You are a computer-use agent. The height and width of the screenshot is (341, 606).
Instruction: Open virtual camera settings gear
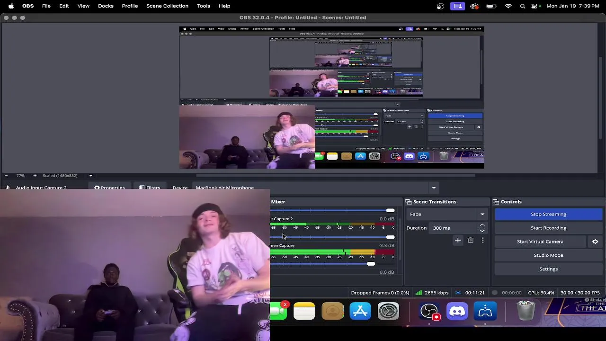(x=595, y=242)
